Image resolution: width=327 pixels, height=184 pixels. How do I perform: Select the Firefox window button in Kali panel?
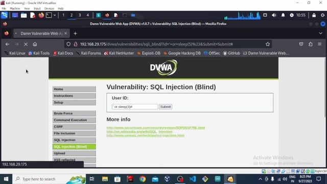click(x=107, y=15)
